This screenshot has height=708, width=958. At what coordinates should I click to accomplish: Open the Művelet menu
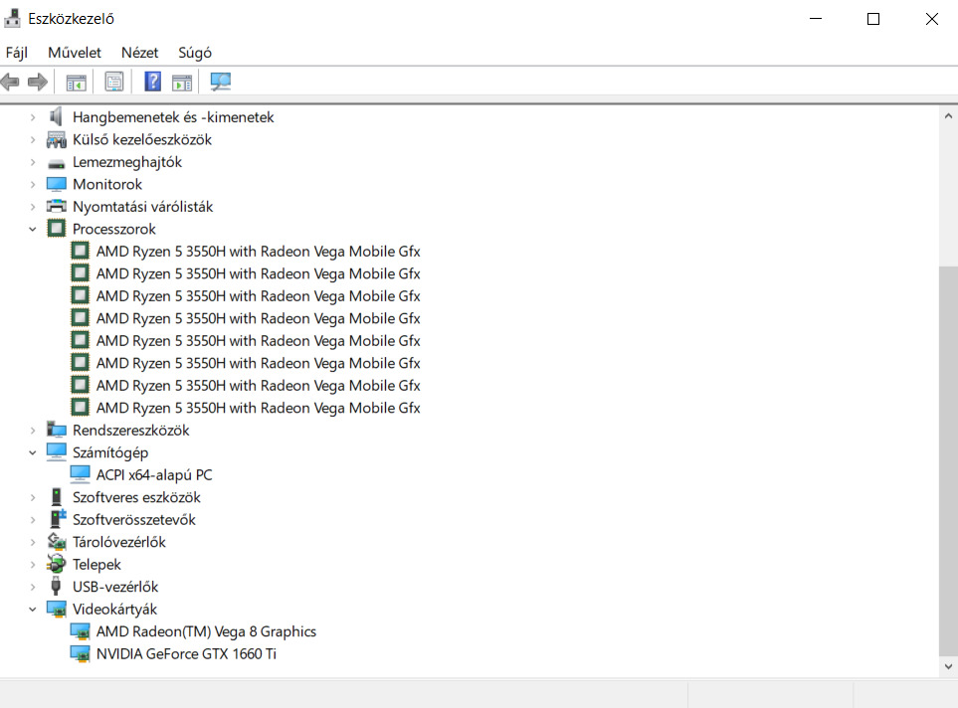click(74, 53)
